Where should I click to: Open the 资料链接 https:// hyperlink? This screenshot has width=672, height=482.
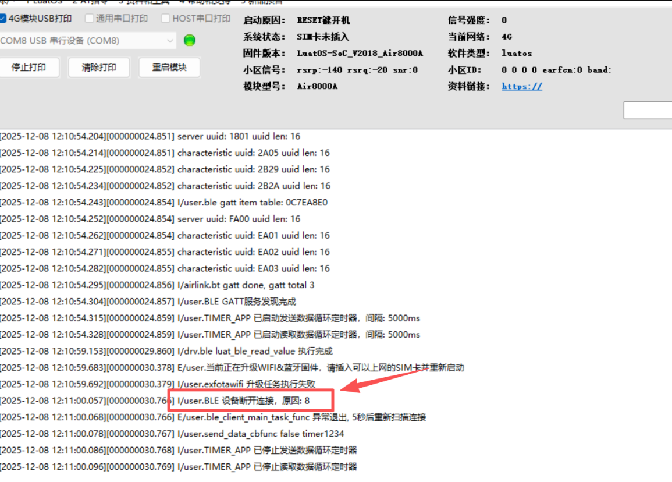[521, 86]
